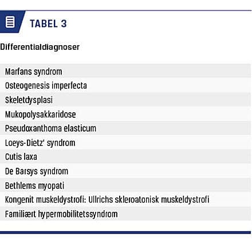The image size is (252, 249).
Task: Select the Mukopolysakkaridose row
Action: pyautogui.click(x=125, y=114)
